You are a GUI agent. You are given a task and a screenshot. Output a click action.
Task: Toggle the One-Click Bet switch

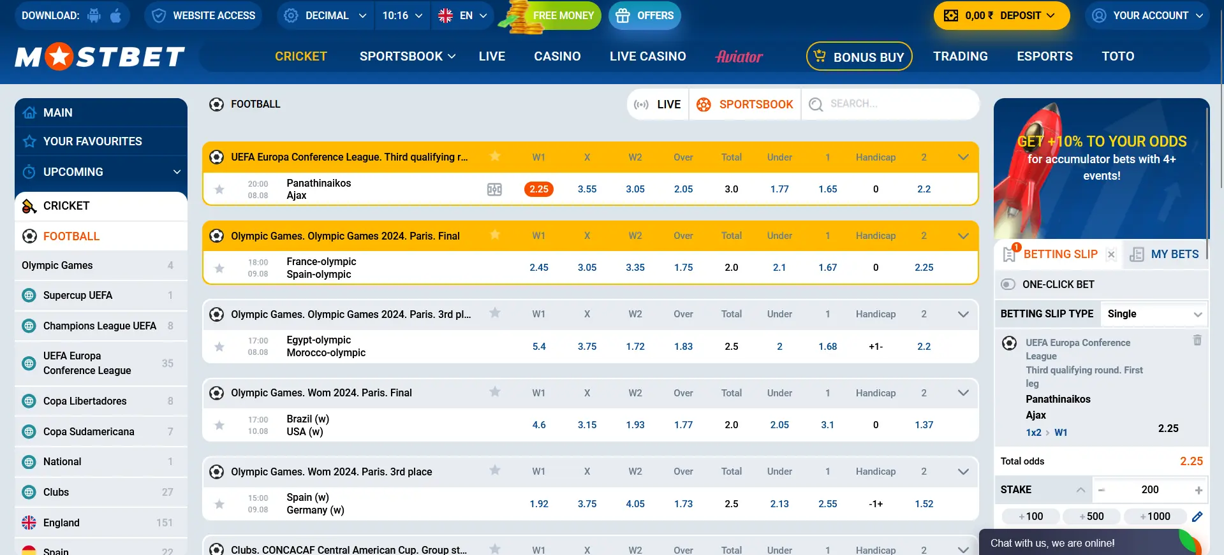tap(1008, 285)
